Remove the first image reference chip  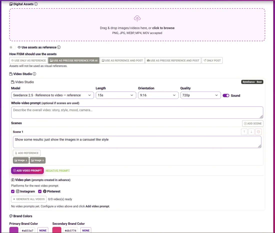tap(26, 160)
